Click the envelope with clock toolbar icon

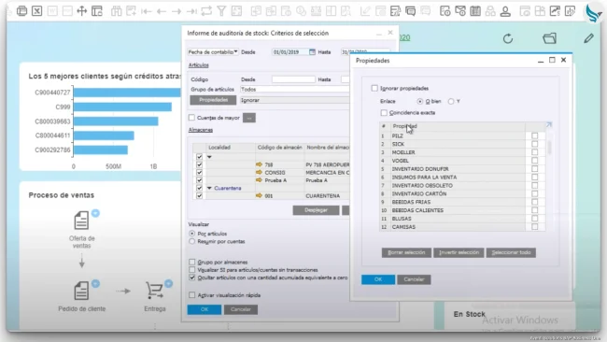(460, 11)
